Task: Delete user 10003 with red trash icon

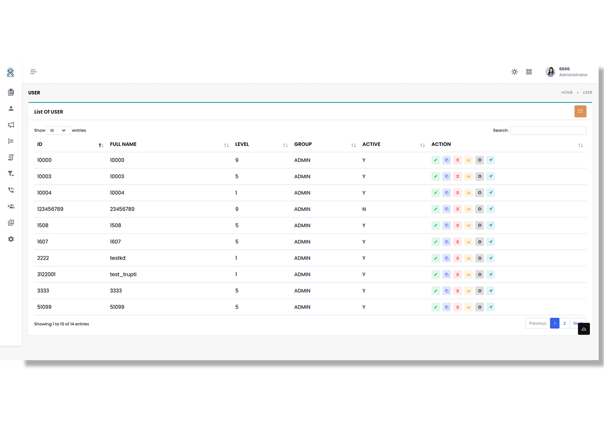Action: 458,176
